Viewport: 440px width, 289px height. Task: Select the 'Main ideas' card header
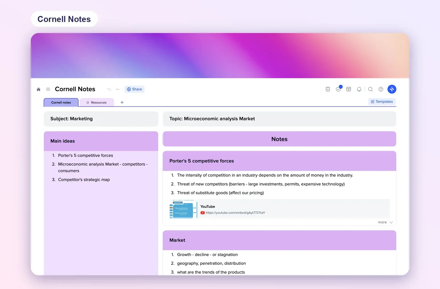pyautogui.click(x=101, y=141)
